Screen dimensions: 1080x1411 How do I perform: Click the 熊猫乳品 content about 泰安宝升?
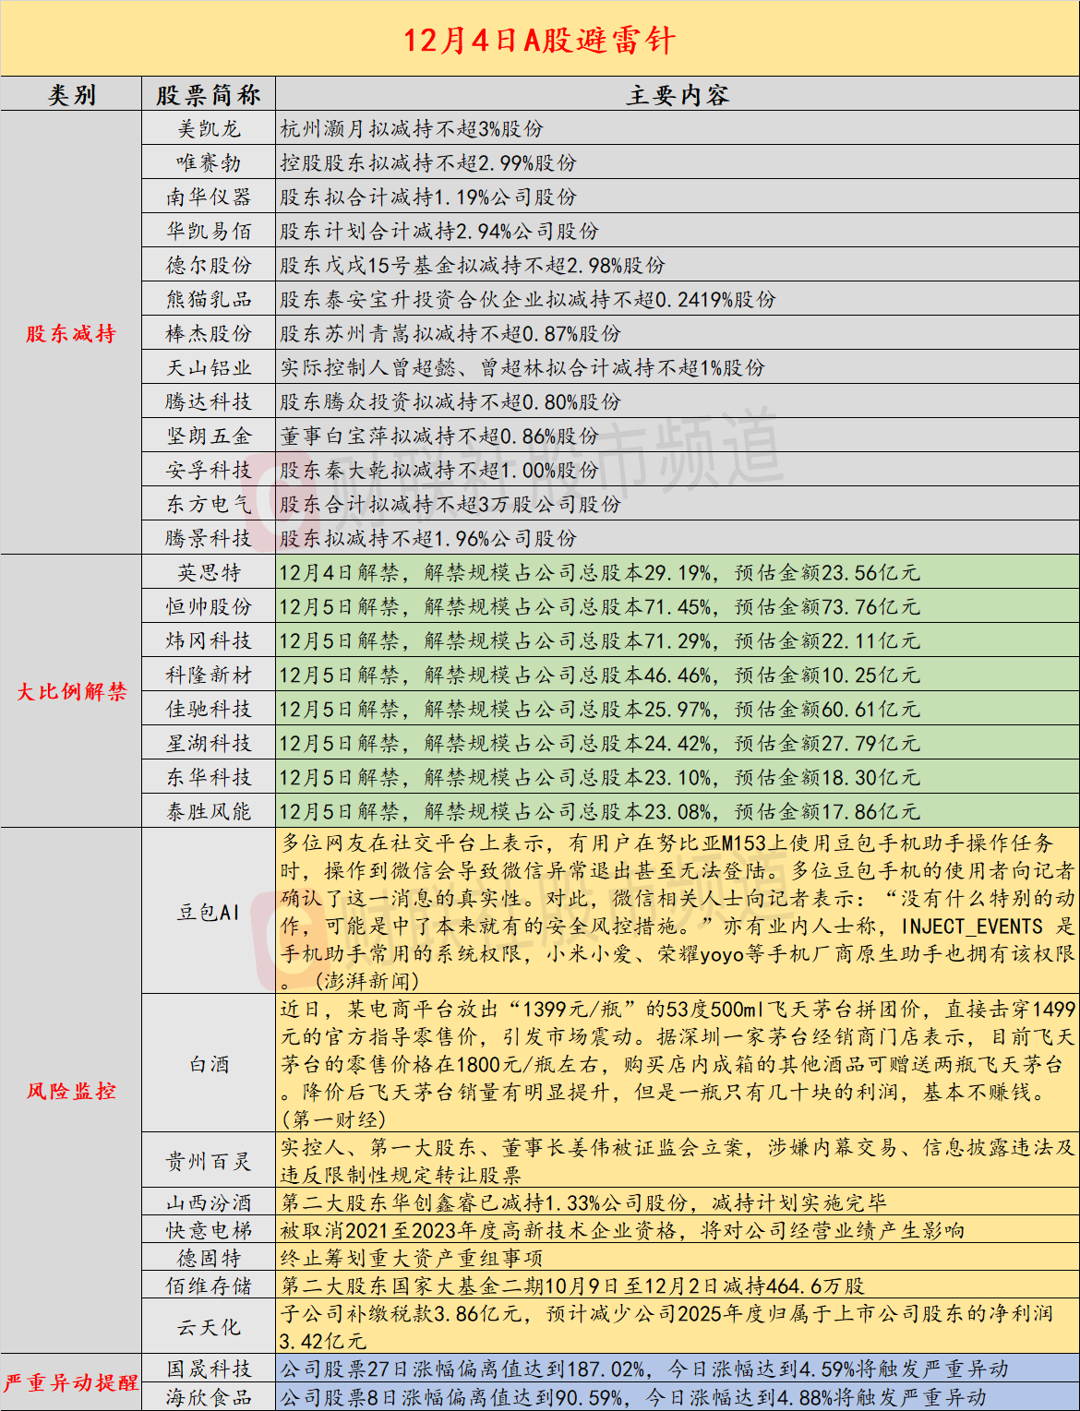point(528,300)
